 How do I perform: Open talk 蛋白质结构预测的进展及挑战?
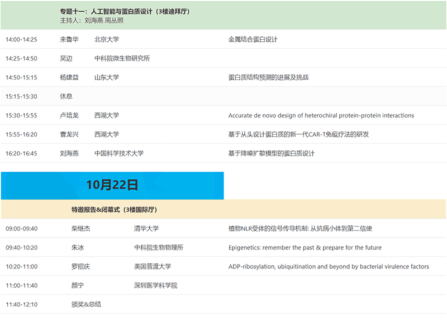click(x=268, y=78)
